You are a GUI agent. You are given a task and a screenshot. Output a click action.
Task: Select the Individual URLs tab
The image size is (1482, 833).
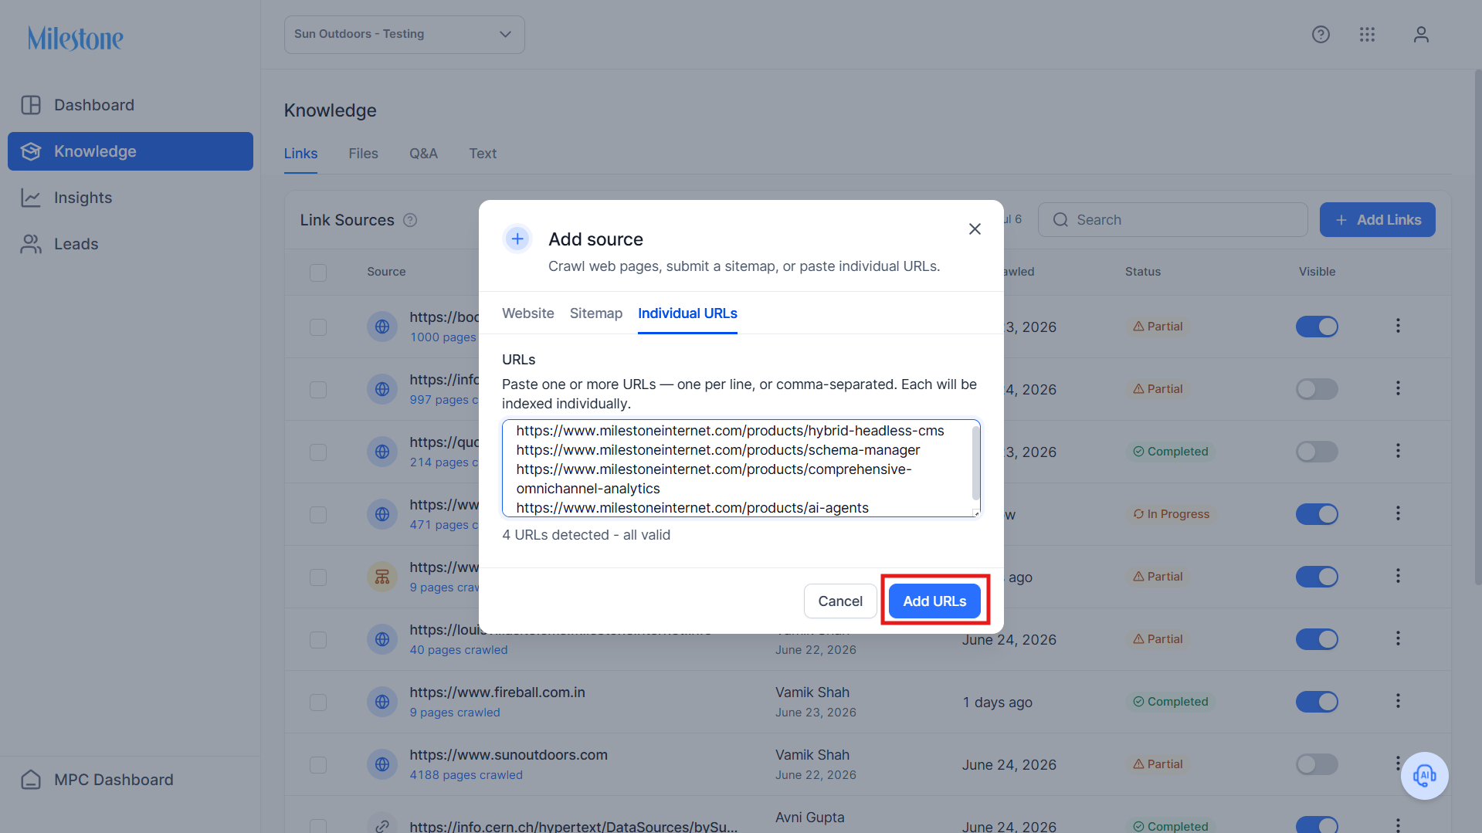click(687, 313)
